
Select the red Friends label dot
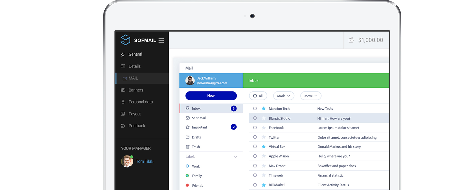point(187,185)
